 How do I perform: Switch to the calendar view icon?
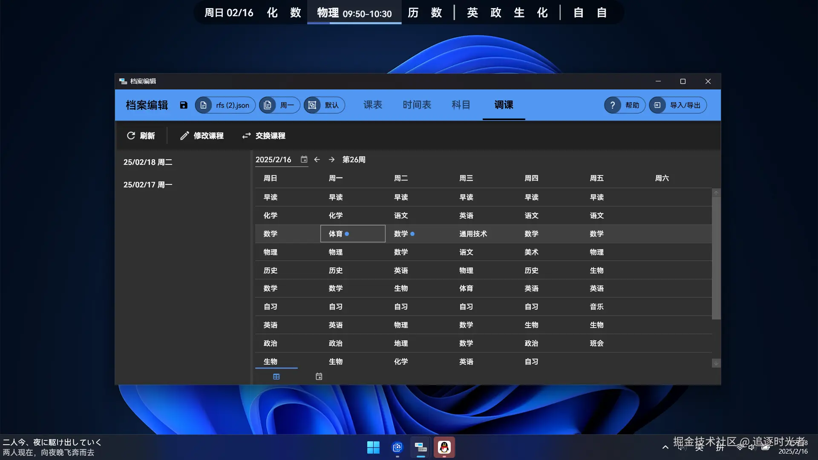[319, 377]
